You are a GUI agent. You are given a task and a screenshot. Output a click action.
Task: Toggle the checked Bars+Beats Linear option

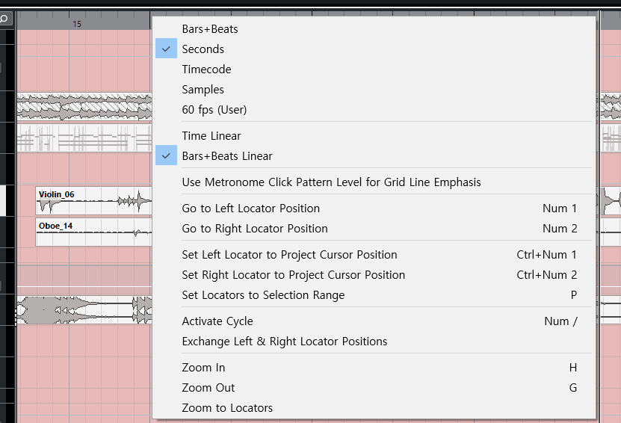(226, 156)
